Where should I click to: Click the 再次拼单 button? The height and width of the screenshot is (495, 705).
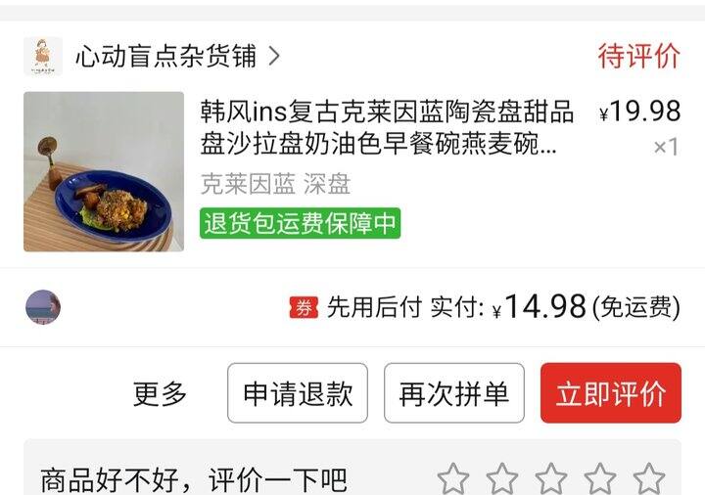(x=454, y=393)
